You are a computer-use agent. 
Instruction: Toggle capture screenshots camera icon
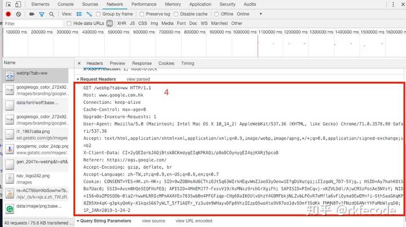pos(32,14)
